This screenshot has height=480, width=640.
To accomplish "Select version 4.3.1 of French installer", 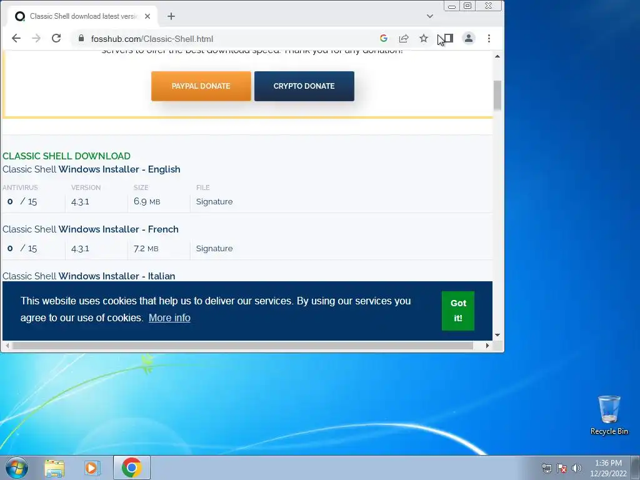I will pyautogui.click(x=80, y=249).
